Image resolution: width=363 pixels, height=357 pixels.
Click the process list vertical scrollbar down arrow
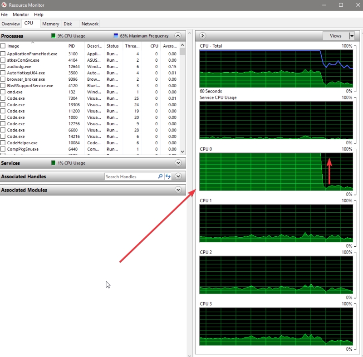coord(182,152)
